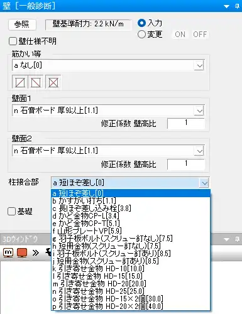Click the 参照 button
Screen dimensions: 242x314
pyautogui.click(x=22, y=24)
